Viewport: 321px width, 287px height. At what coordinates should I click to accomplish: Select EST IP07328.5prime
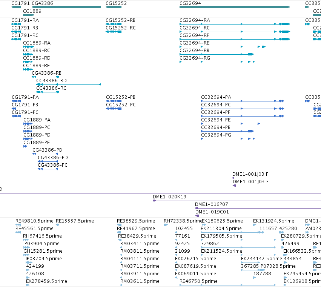(x=278, y=266)
